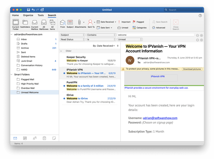Click the adrian@softwarehow.com username link
Image resolution: width=214 pixels, height=159 pixels.
tap(160, 118)
